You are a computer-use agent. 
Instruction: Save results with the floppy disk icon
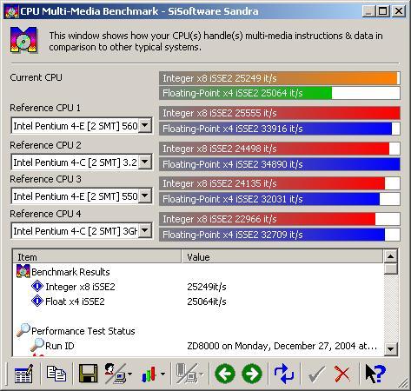(x=88, y=374)
